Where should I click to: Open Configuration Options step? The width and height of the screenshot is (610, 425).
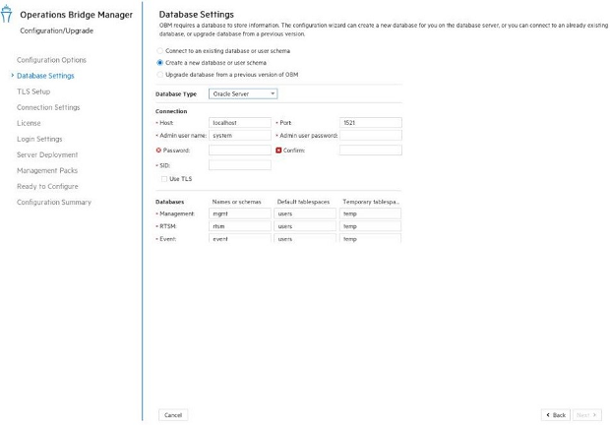pyautogui.click(x=51, y=60)
